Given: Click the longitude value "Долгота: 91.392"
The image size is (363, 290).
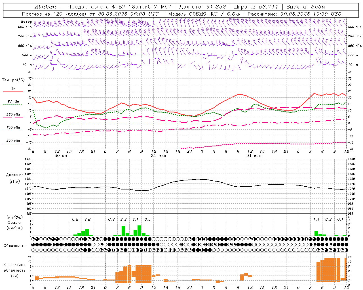Looking at the screenshot, I should (203, 7).
